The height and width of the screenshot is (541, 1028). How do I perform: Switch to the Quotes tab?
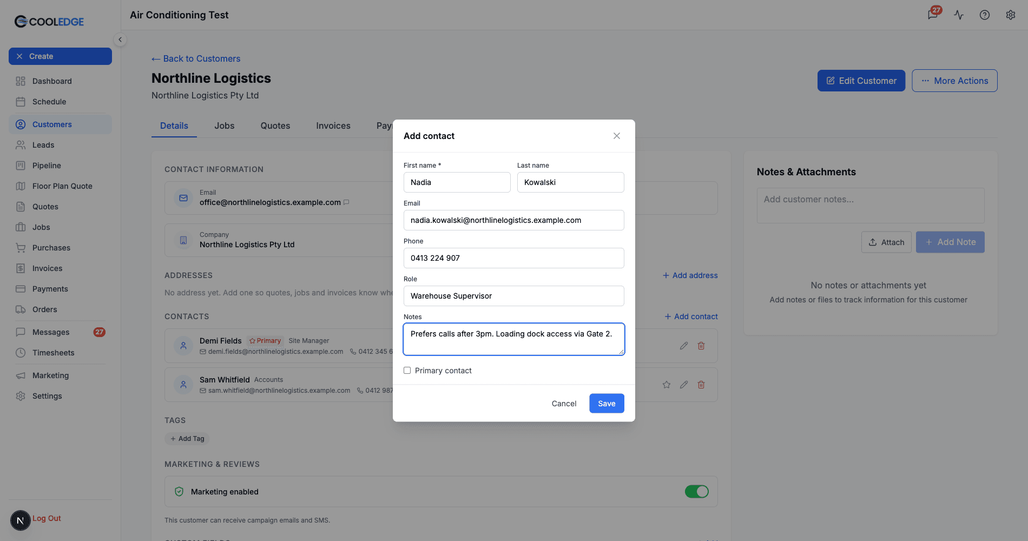(275, 126)
